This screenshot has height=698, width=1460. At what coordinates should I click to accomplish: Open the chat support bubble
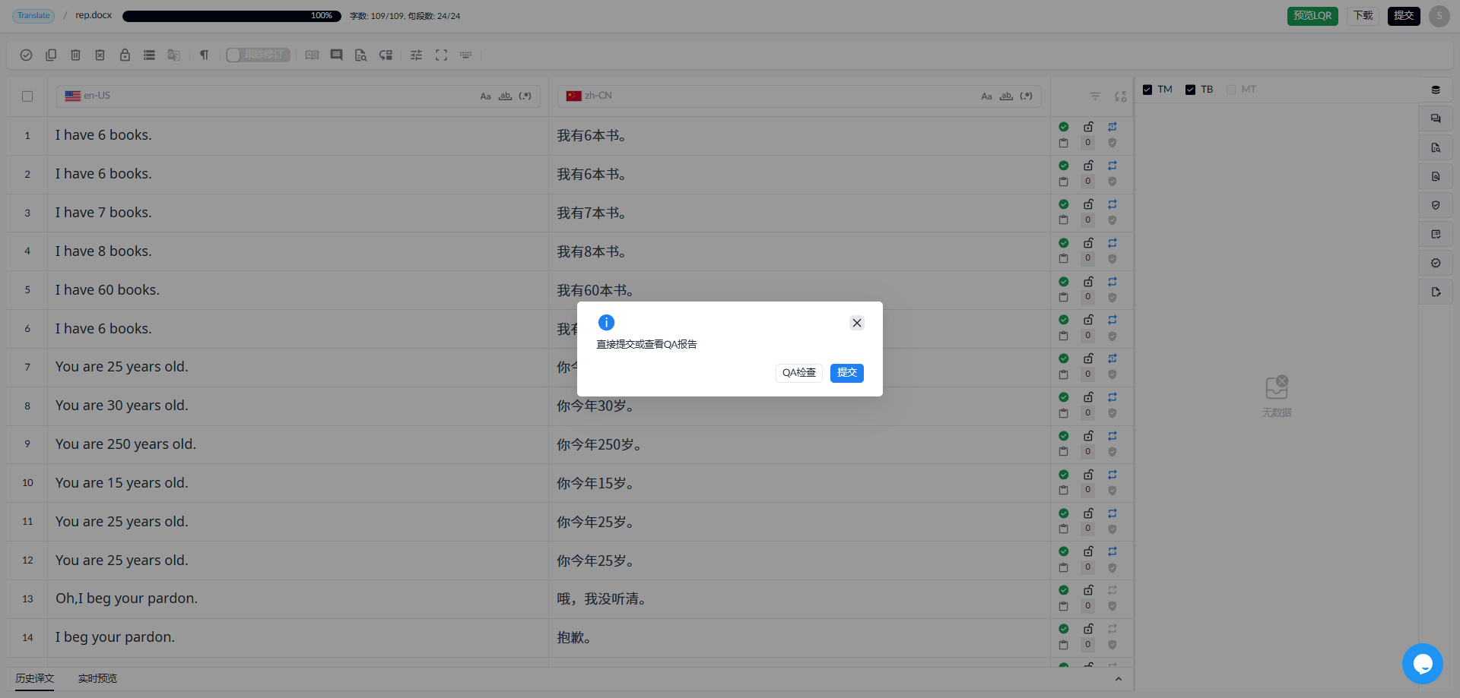1423,664
